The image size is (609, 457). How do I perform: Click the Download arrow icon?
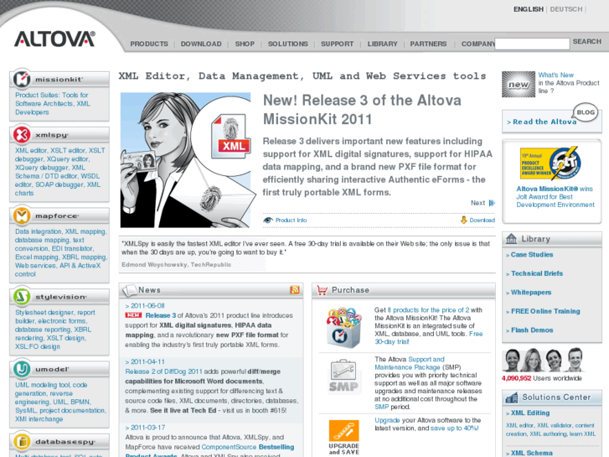coord(464,221)
